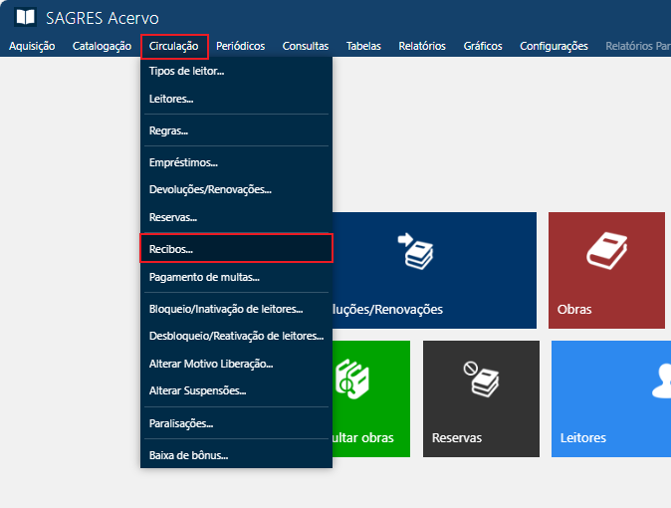
Task: Click the Gráficos menu item
Action: click(483, 46)
